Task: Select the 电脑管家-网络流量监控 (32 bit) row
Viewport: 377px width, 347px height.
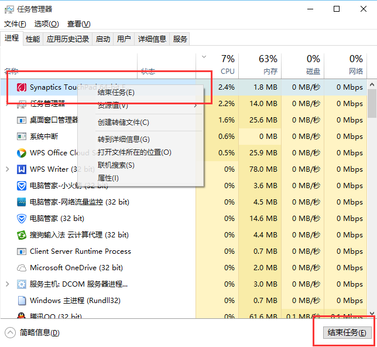Action: pos(184,202)
